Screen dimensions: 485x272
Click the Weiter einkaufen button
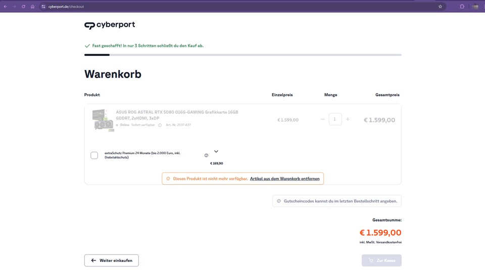(111, 260)
